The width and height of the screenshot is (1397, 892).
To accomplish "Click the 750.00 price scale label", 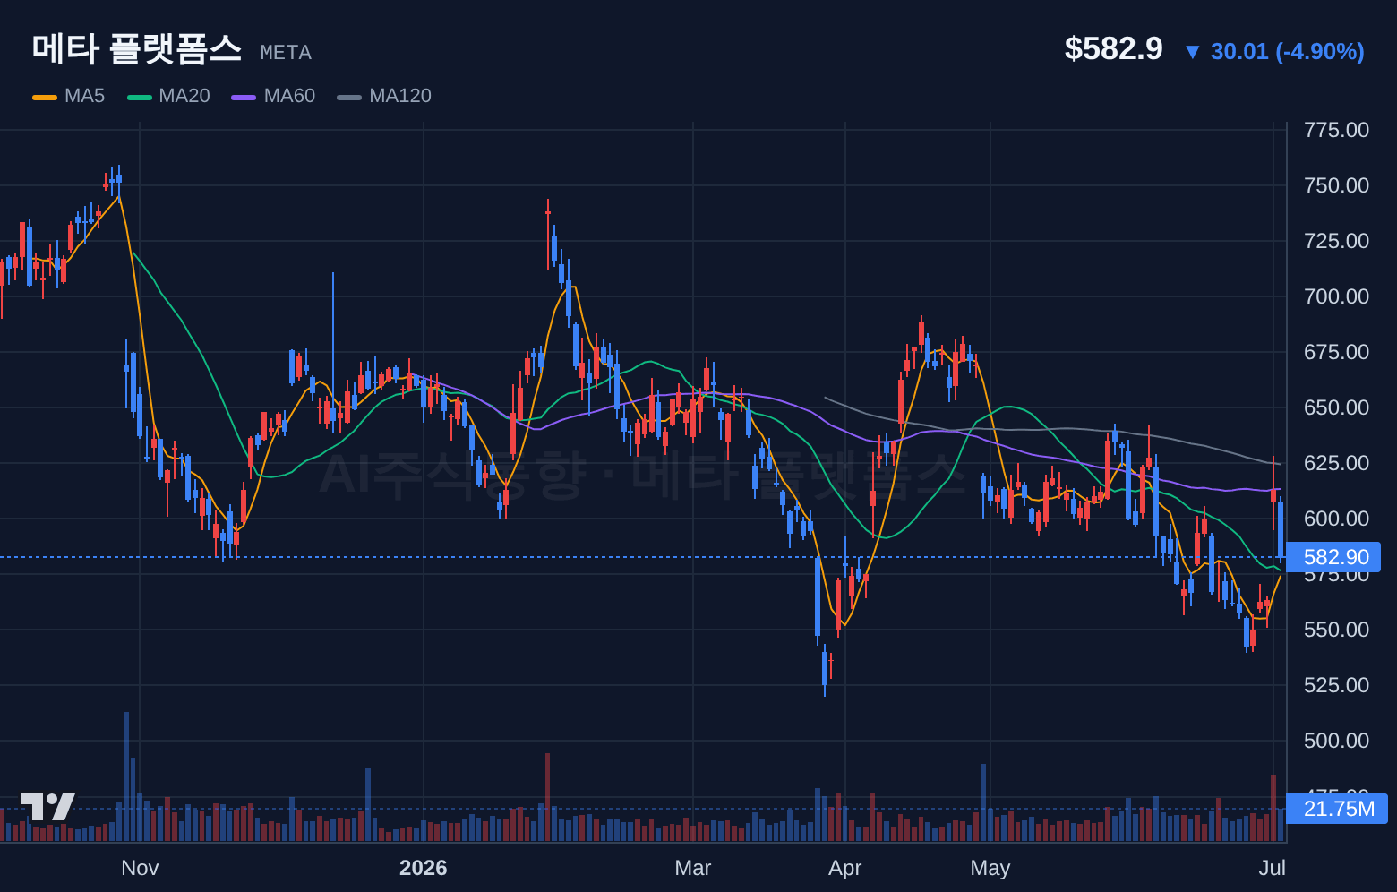I will (x=1336, y=185).
